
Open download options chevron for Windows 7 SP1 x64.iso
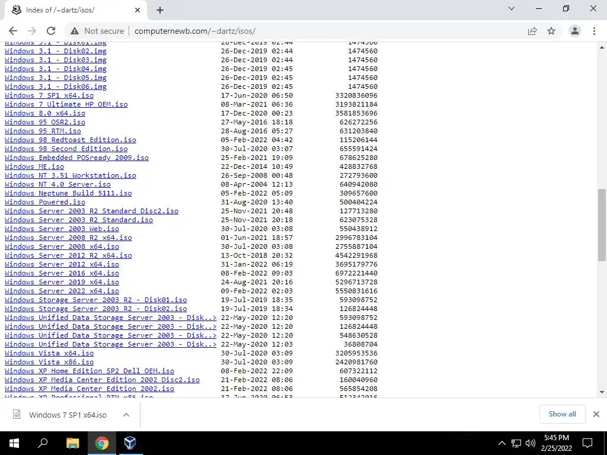(126, 415)
